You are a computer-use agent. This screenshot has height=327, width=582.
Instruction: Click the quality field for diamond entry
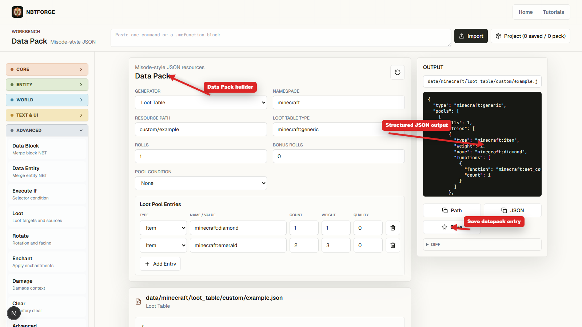pos(368,228)
